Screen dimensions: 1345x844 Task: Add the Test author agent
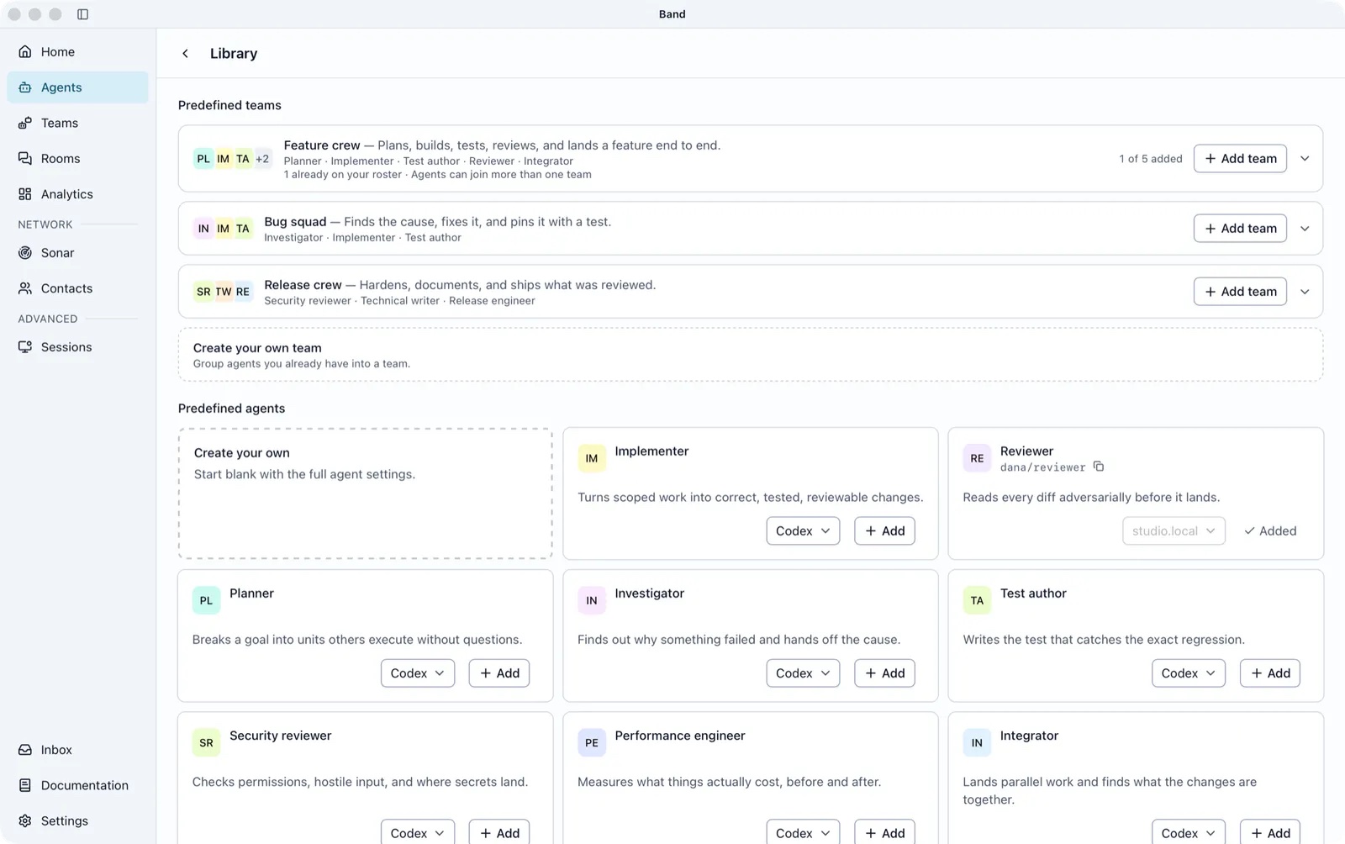click(1270, 673)
